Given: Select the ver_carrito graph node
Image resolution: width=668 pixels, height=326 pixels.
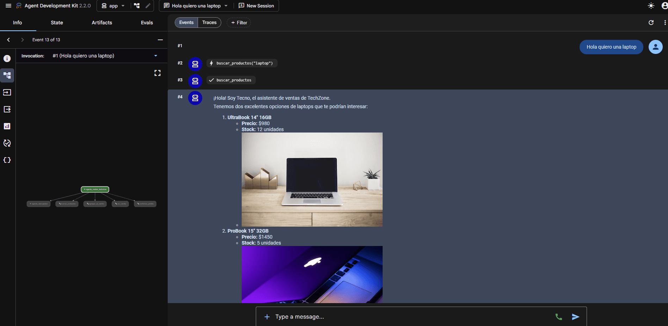Looking at the screenshot, I should tap(120, 204).
